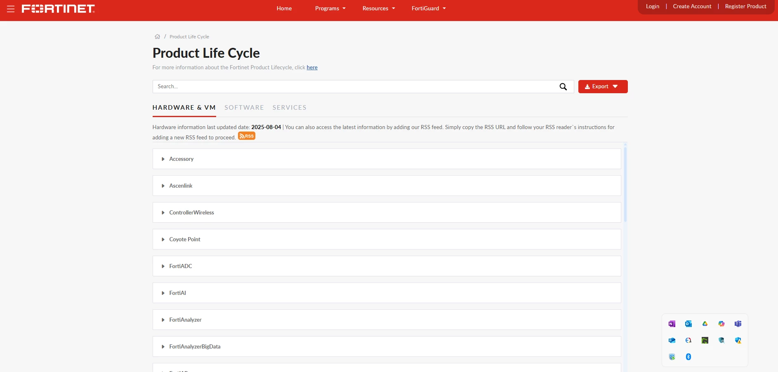The image size is (778, 372).
Task: Open the hamburger navigation menu
Action: tap(11, 9)
